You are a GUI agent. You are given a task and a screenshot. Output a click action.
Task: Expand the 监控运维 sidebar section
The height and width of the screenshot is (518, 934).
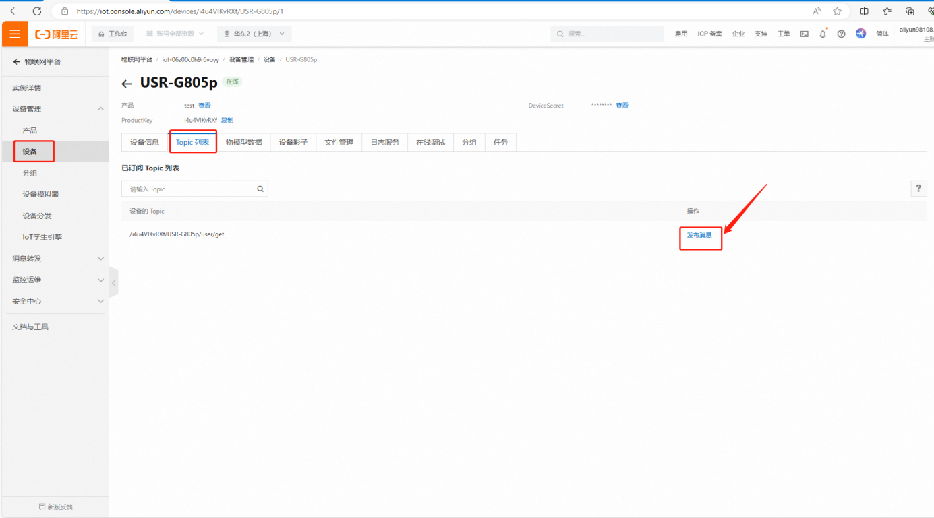(x=100, y=280)
